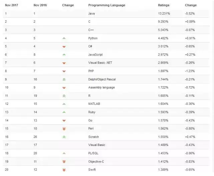Click the Nov 2017 column header

11,5
